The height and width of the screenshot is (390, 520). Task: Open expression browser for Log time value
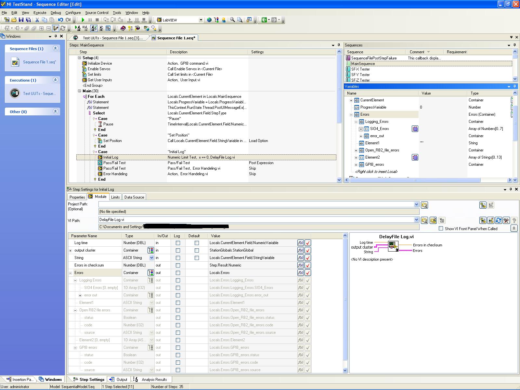click(300, 243)
